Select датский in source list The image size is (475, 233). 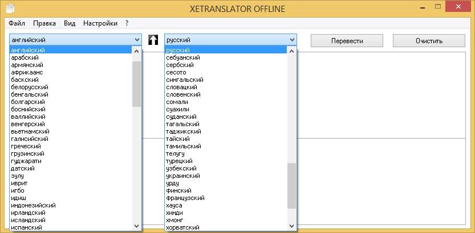pos(71,168)
